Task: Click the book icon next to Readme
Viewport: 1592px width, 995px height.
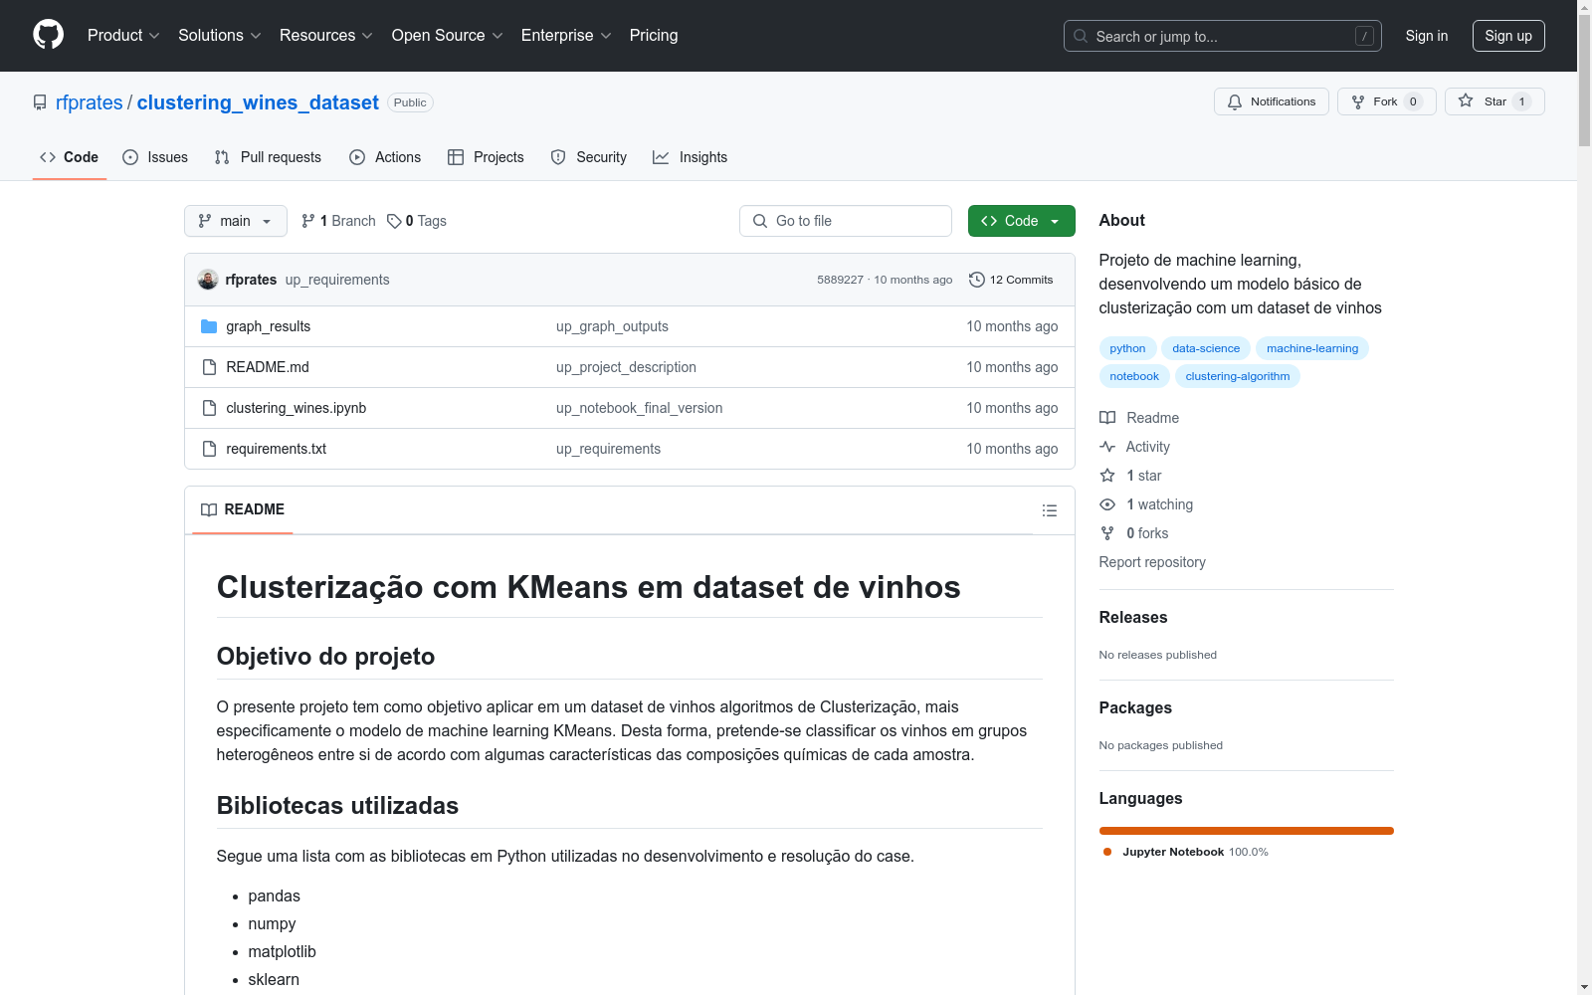Action: click(x=1107, y=418)
